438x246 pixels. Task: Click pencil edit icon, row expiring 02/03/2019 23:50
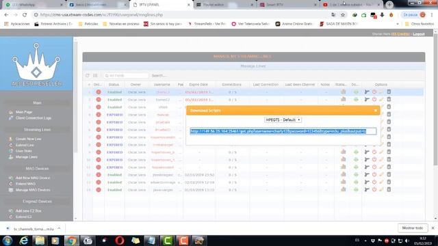(382, 175)
